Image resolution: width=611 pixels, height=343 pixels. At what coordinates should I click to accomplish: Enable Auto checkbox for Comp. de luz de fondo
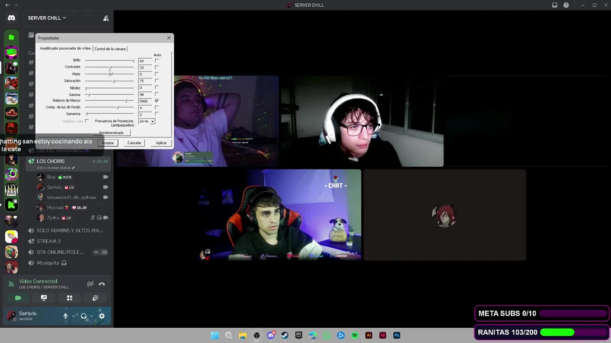pos(157,108)
